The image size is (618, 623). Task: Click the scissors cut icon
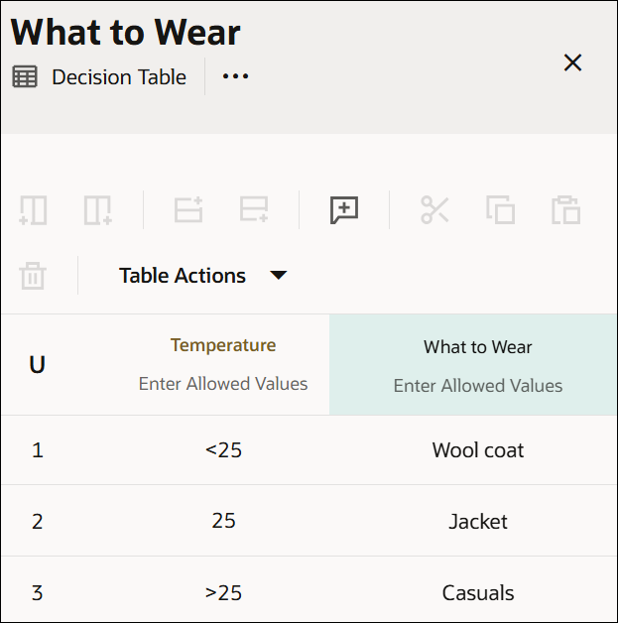point(434,209)
